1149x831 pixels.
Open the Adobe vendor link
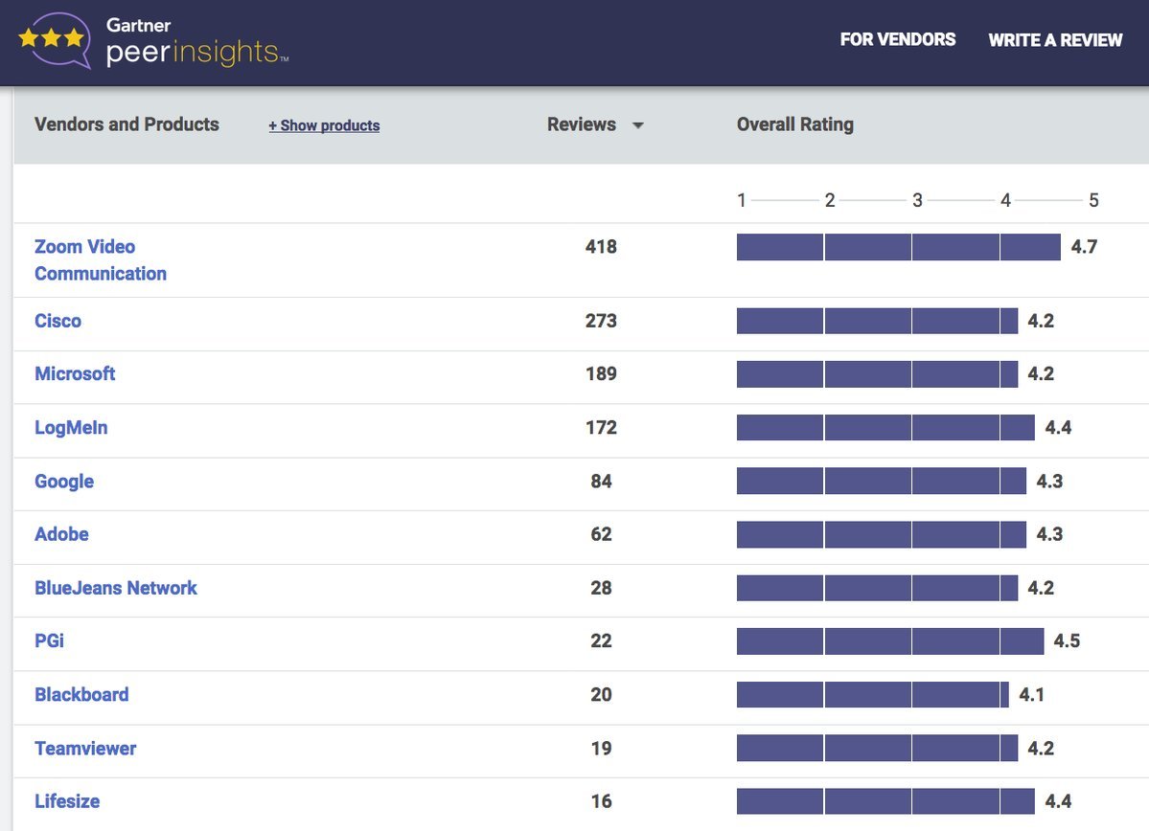61,534
